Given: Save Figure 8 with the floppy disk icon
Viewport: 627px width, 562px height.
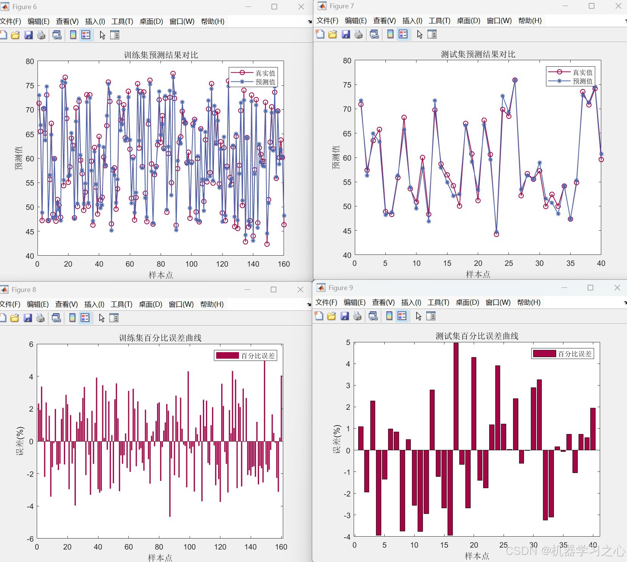Looking at the screenshot, I should click(x=28, y=318).
